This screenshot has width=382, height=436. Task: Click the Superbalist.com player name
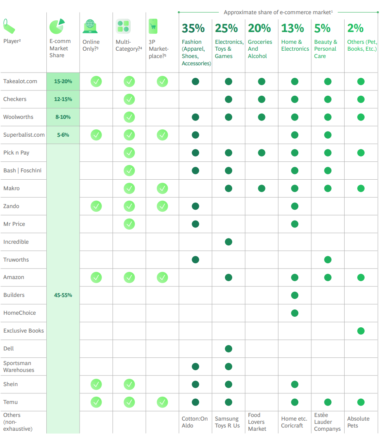[x=24, y=135]
